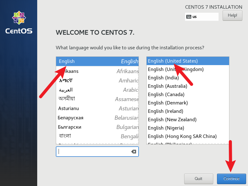This screenshot has height=186, width=248.
Task: Open the Help! button
Action: click(232, 15)
